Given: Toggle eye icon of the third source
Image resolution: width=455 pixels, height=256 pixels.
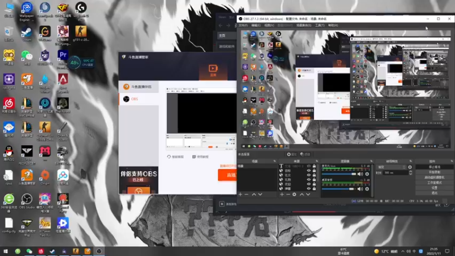Looking at the screenshot, I should [x=309, y=175].
